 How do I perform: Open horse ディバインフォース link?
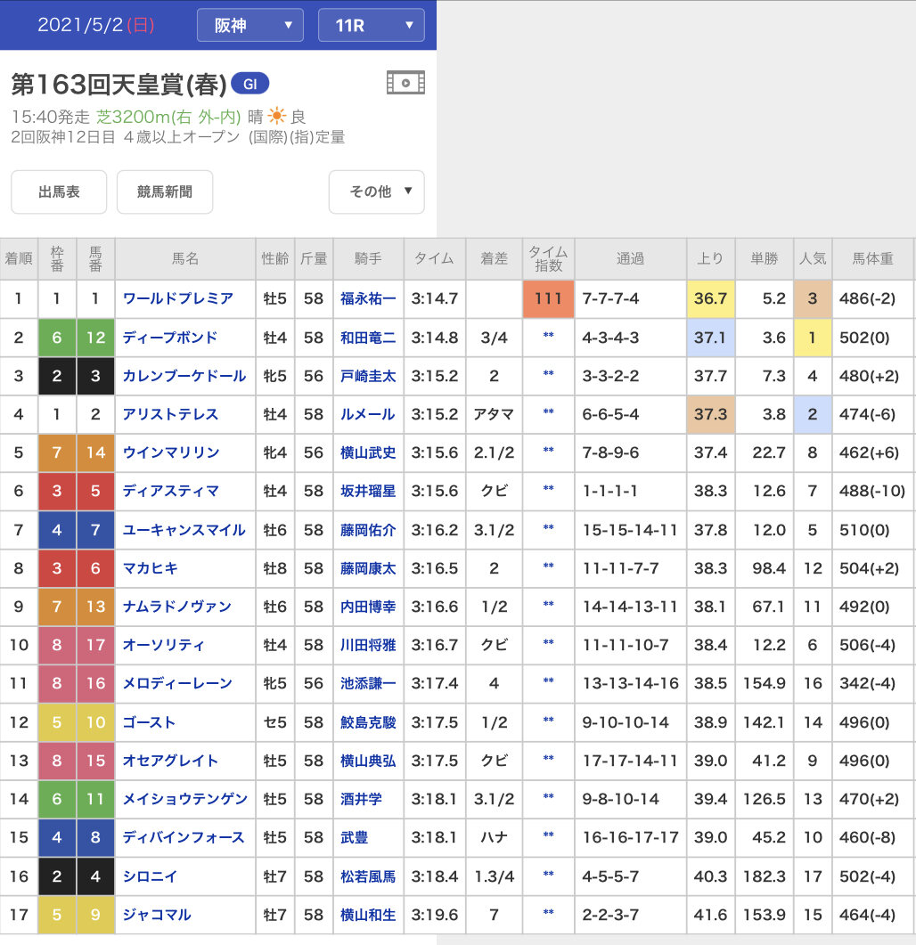[184, 837]
